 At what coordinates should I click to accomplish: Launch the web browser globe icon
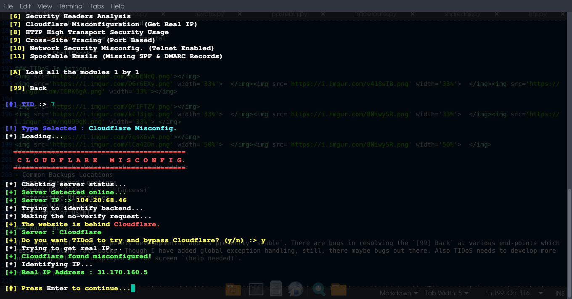pyautogui.click(x=296, y=289)
